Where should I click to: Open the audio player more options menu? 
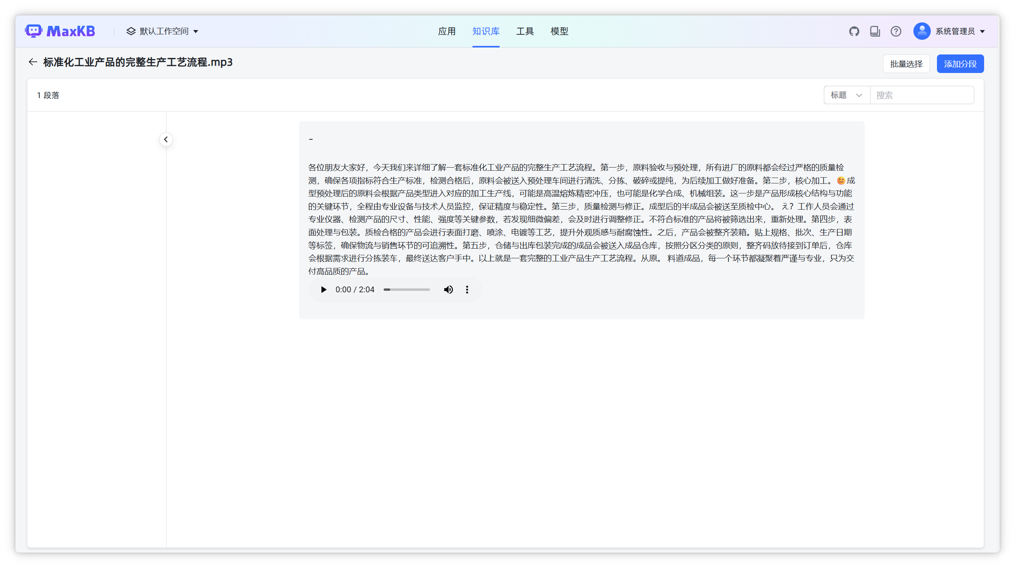click(x=467, y=290)
